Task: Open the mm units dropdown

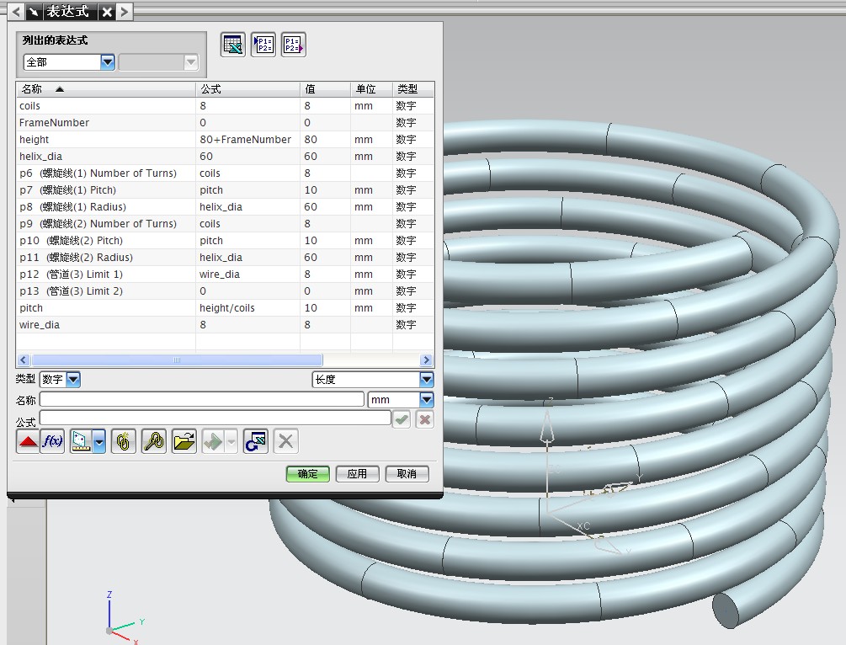Action: coord(427,399)
